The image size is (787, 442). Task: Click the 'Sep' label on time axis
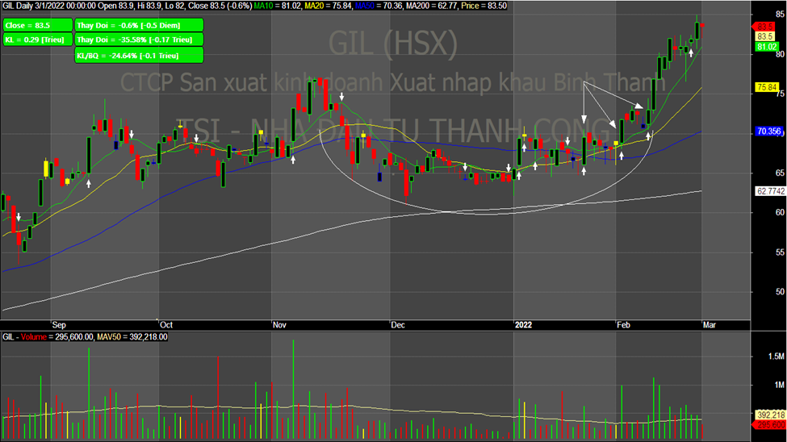point(60,324)
